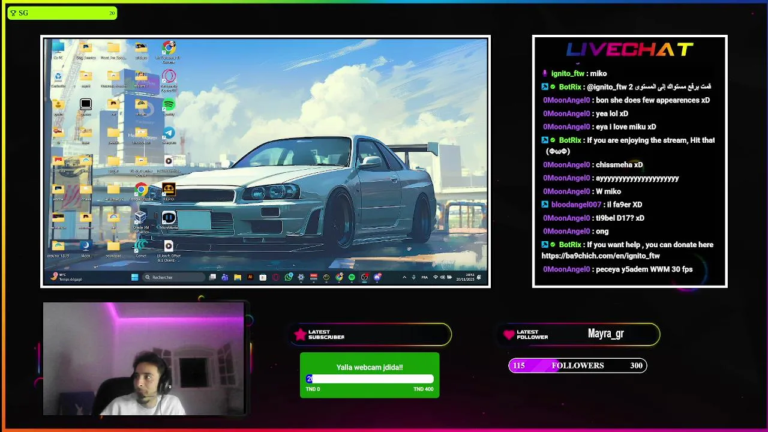
Task: Launch the Comet browser shortcut
Action: click(141, 247)
